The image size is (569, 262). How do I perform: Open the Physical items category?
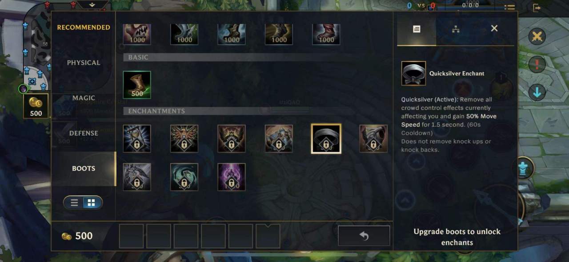point(84,63)
